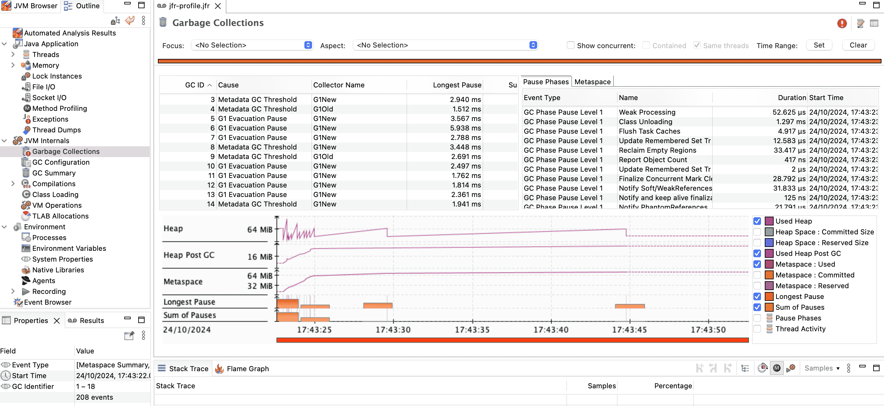
Task: Switch to the Metaspace tab
Action: tap(592, 81)
